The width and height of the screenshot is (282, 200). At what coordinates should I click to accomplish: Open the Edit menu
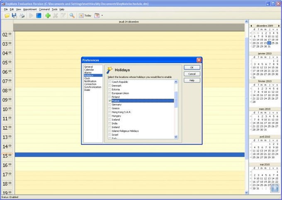12,10
